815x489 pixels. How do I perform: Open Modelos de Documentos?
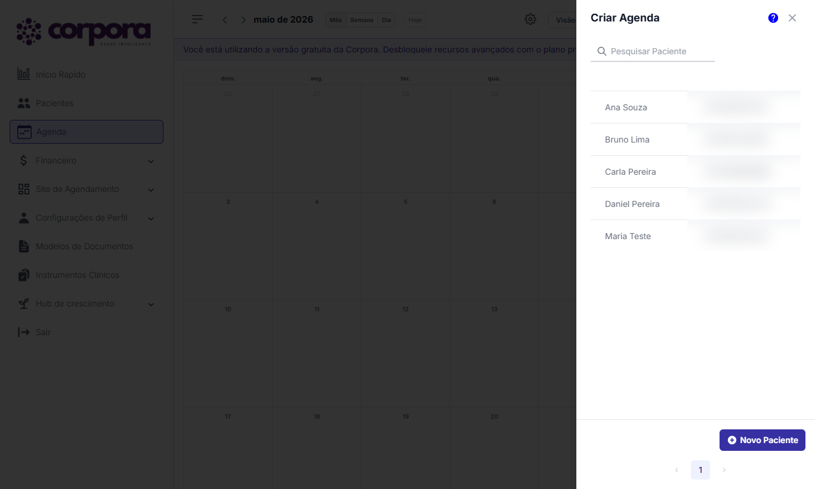point(87,246)
